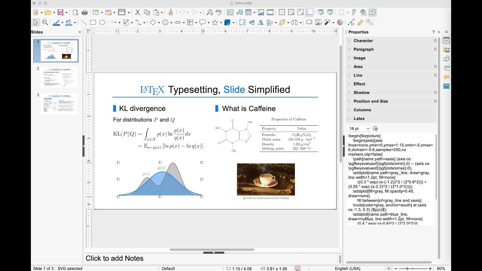Image resolution: width=482 pixels, height=271 pixels.
Task: Select the Insert Formula icon
Action: [x=239, y=12]
